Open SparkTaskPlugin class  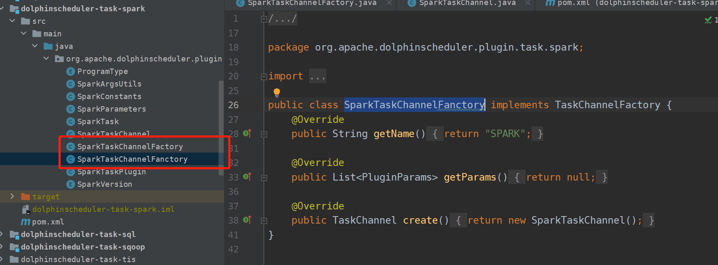112,172
